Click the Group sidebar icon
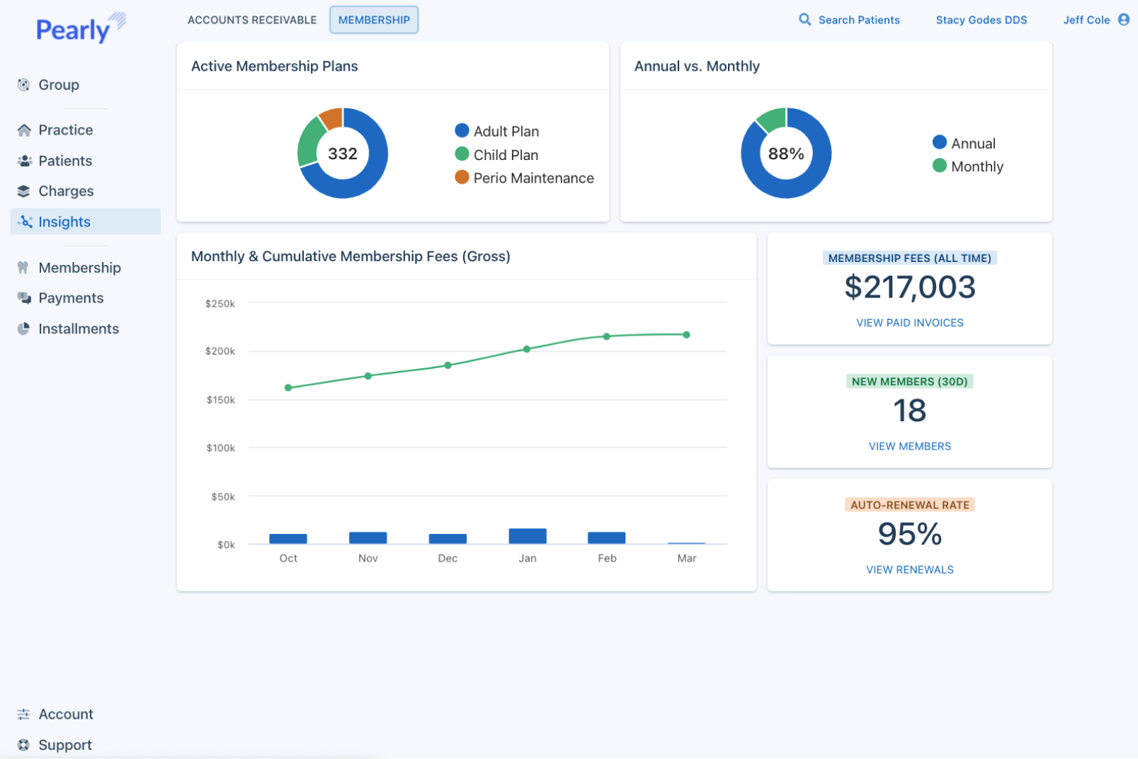1138x759 pixels. click(23, 85)
